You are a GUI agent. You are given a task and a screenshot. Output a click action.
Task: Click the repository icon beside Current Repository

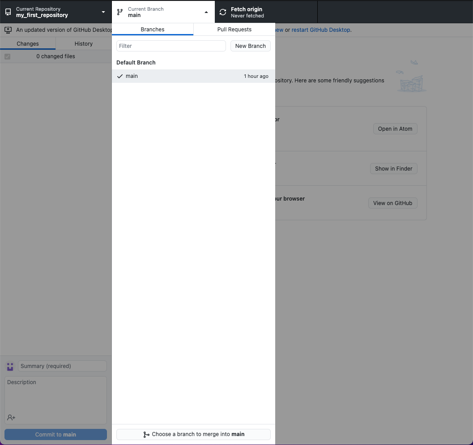[8, 12]
